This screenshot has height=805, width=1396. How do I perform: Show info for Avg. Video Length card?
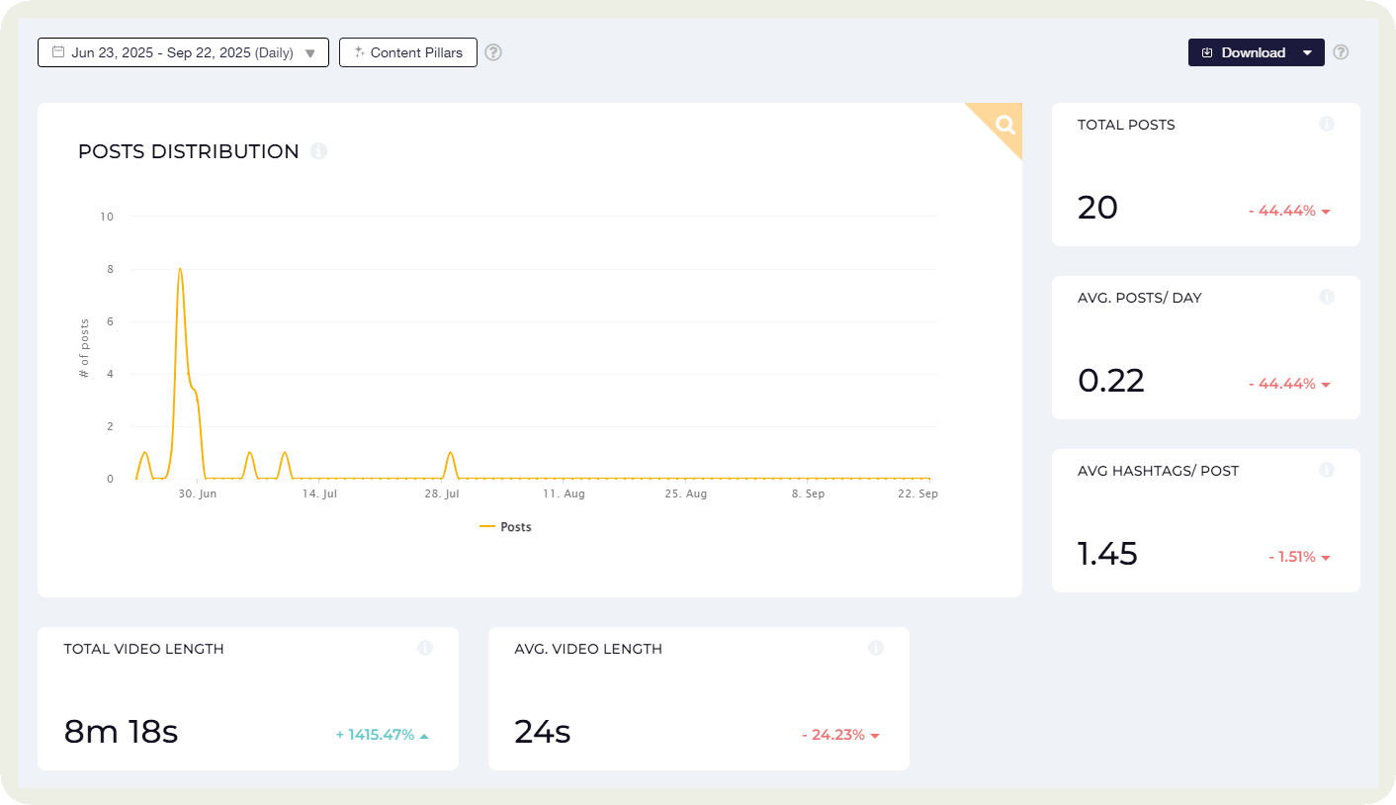[876, 648]
